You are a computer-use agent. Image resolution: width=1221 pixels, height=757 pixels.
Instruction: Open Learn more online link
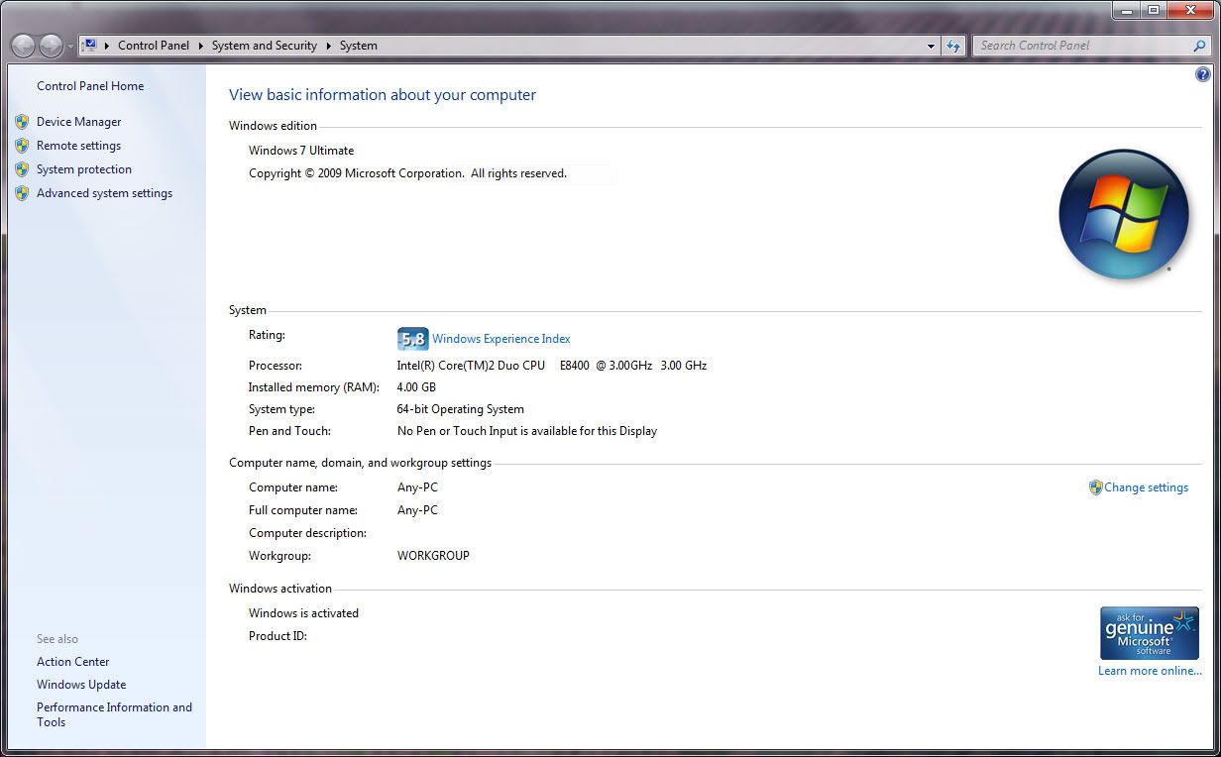1150,671
